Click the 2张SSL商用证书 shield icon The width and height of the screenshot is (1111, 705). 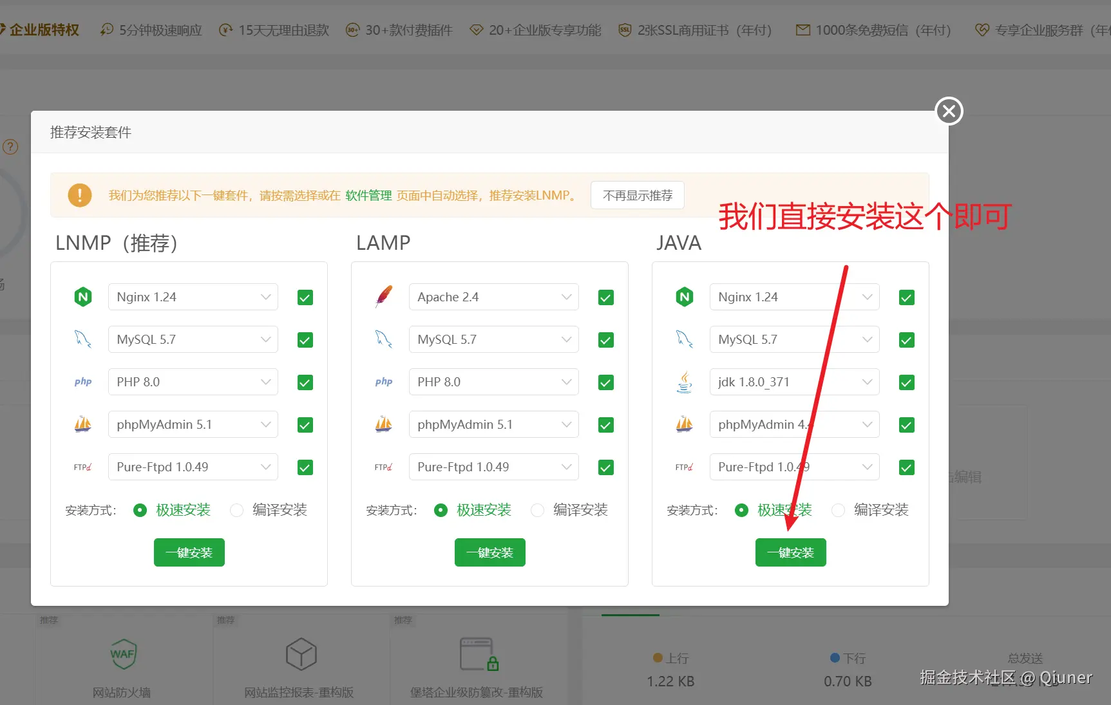625,30
